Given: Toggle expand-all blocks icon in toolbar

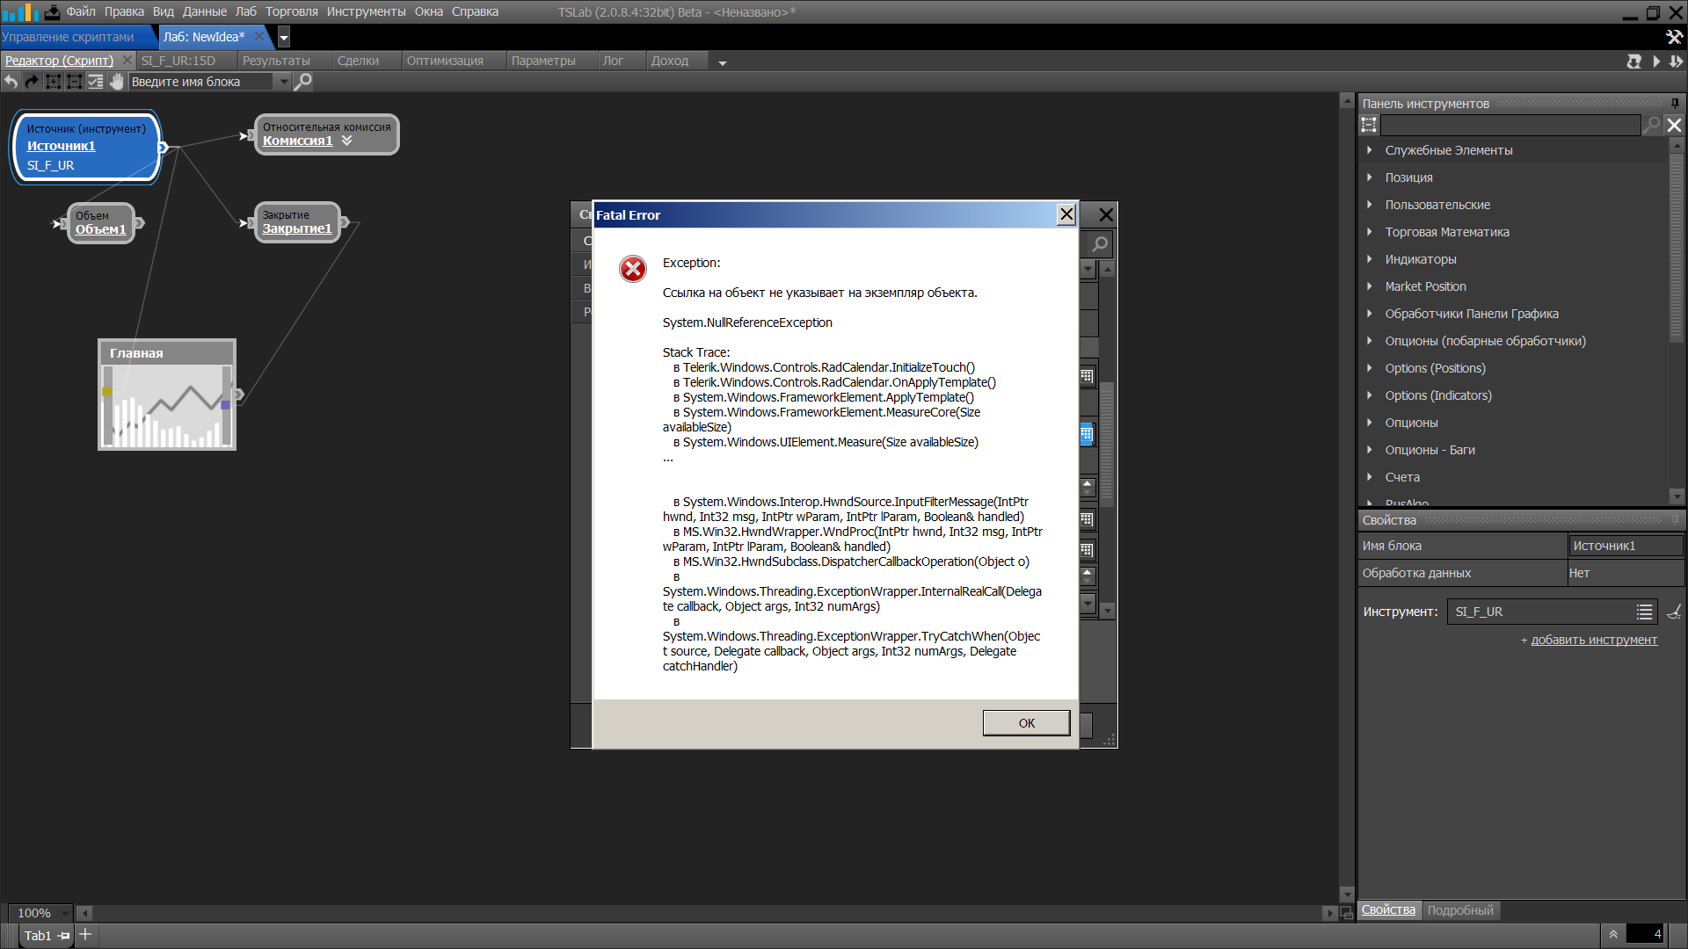Looking at the screenshot, I should 54,82.
